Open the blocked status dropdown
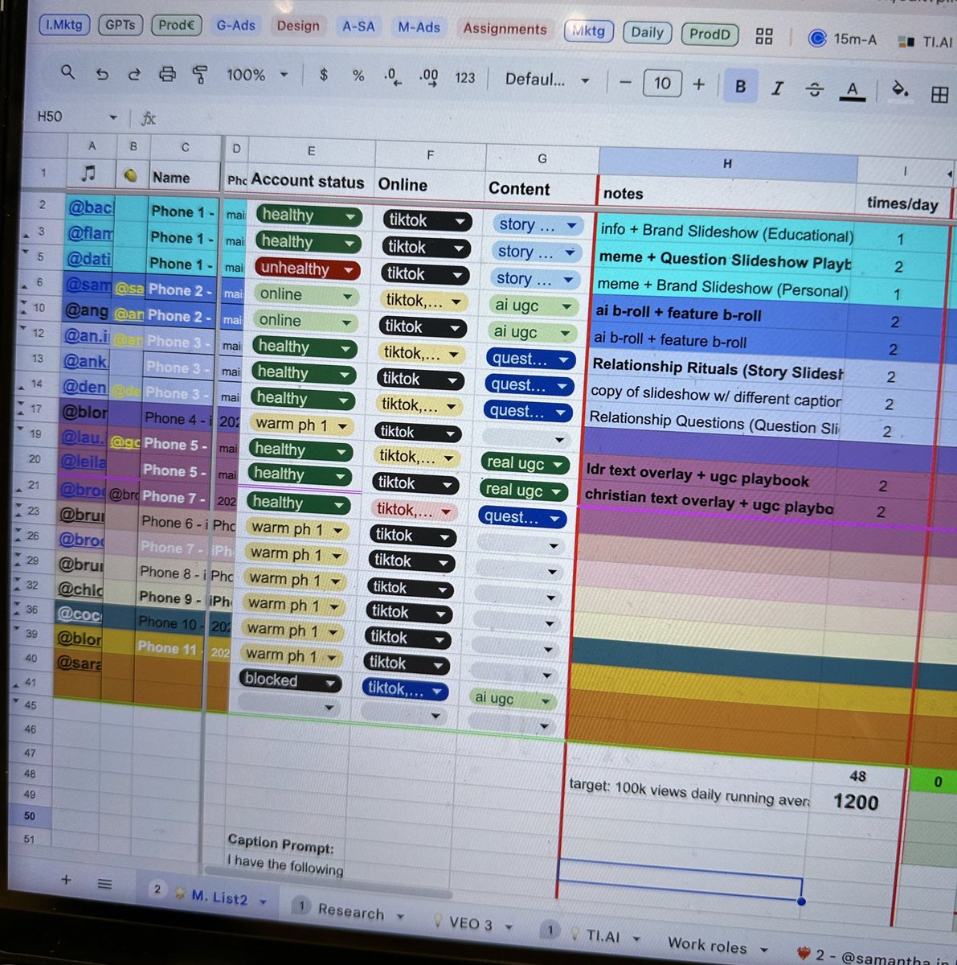The width and height of the screenshot is (957, 965). coord(289,680)
